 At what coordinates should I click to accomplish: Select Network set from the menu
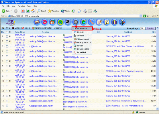[x=82, y=29]
